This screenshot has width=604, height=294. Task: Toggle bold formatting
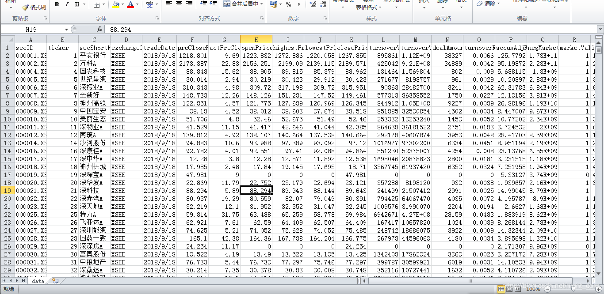tap(57, 4)
